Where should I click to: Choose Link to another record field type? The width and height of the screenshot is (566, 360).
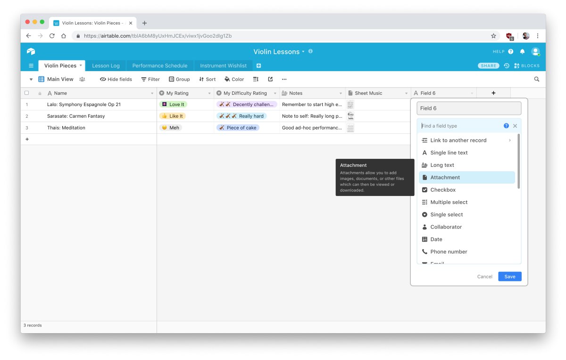point(467,140)
